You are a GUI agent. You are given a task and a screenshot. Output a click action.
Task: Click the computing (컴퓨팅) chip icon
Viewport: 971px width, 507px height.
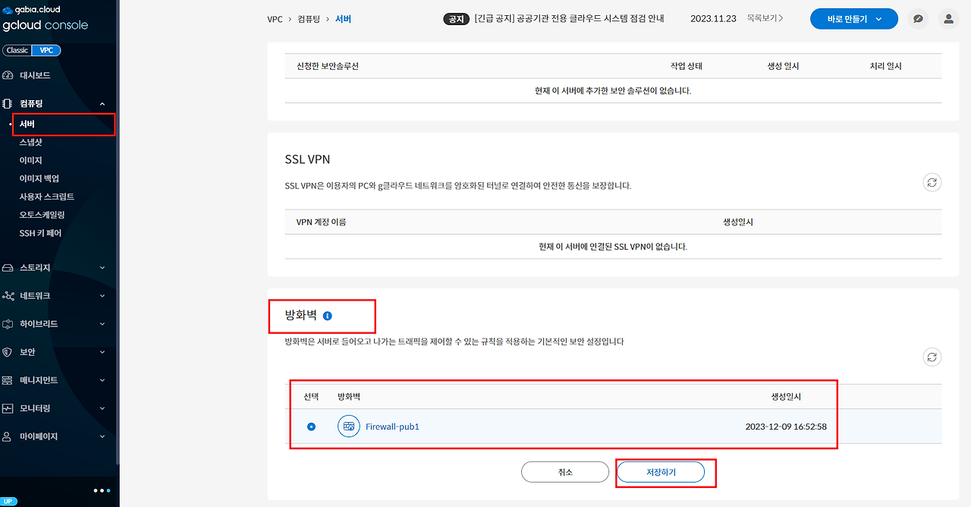[x=8, y=103]
